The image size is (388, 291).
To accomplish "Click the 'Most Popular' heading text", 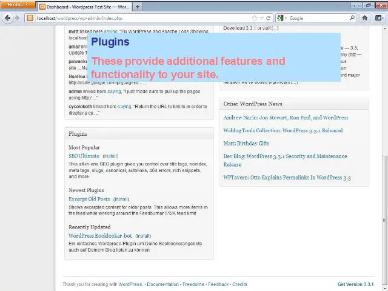I will tap(84, 147).
